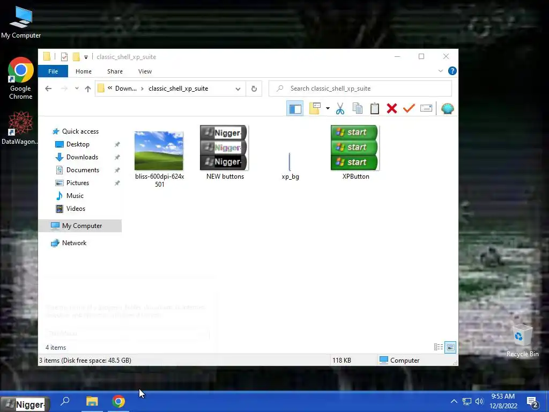Open network tray icon
The width and height of the screenshot is (549, 412).
pyautogui.click(x=467, y=401)
